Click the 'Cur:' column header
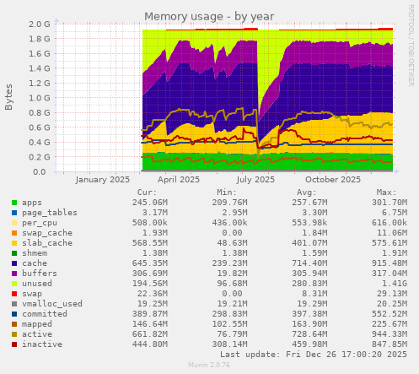The height and width of the screenshot is (374, 419). 147,192
